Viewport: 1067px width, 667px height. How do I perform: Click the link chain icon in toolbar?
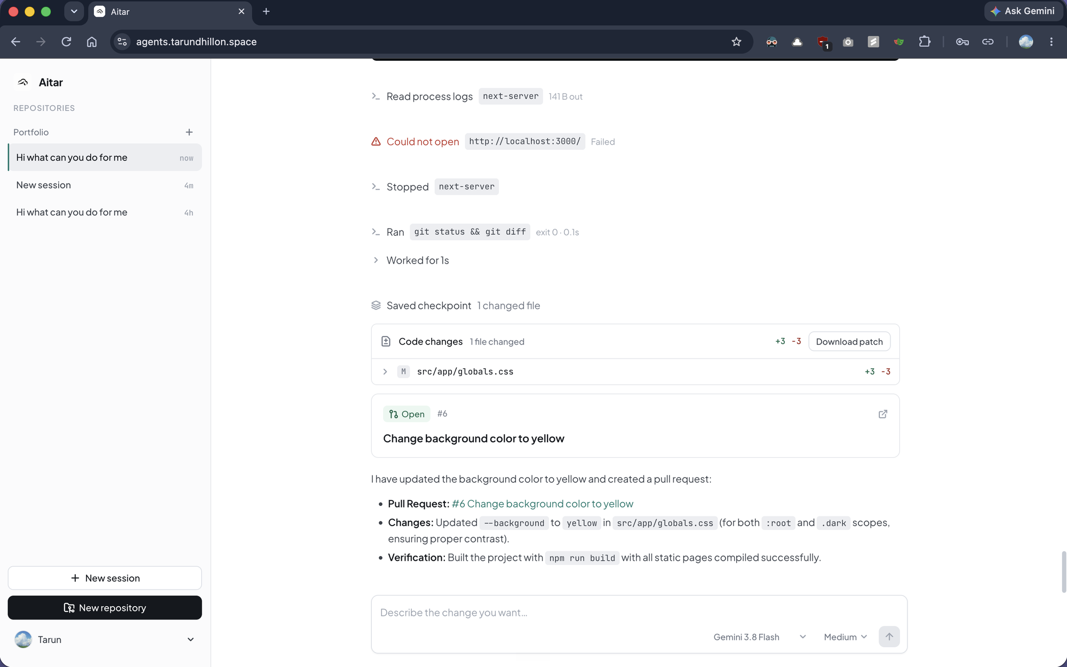click(x=988, y=42)
